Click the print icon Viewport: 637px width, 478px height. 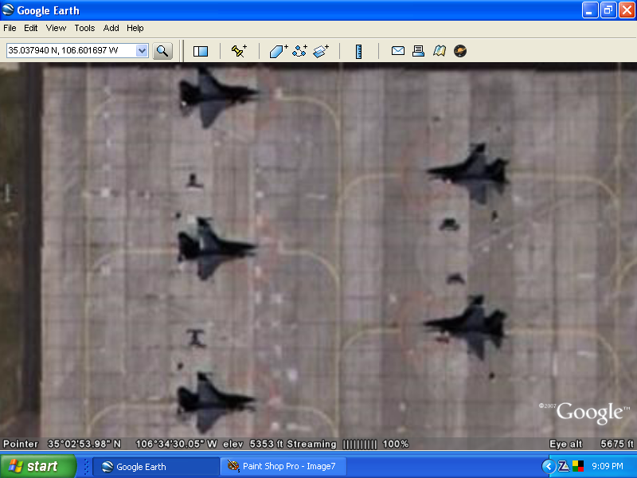coord(419,51)
